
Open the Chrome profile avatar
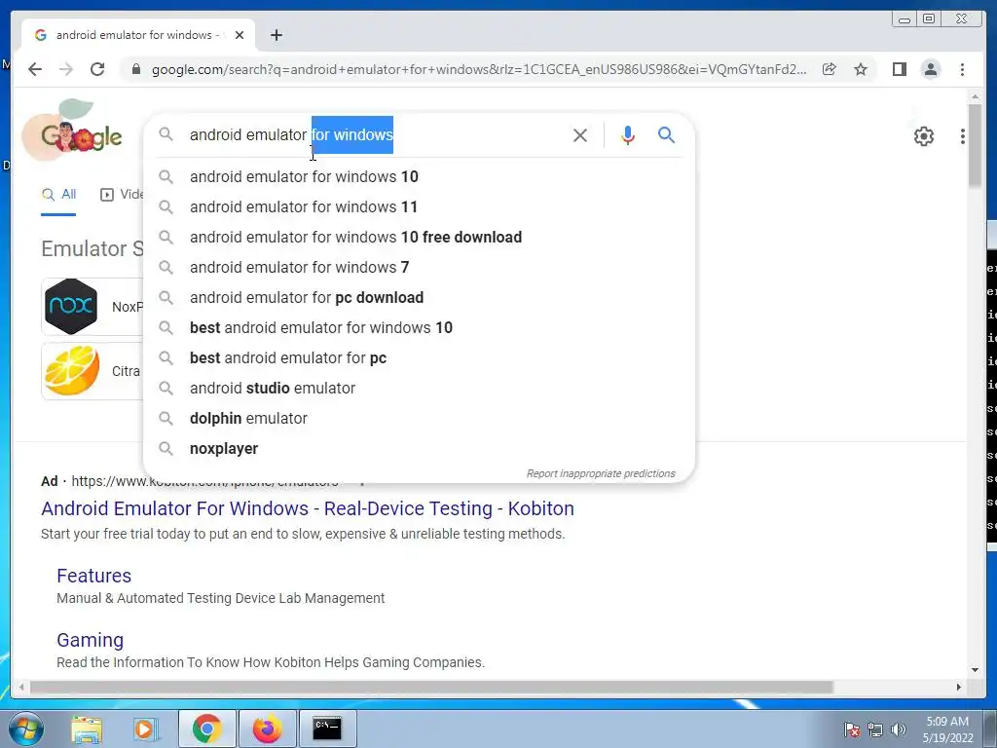click(x=930, y=69)
